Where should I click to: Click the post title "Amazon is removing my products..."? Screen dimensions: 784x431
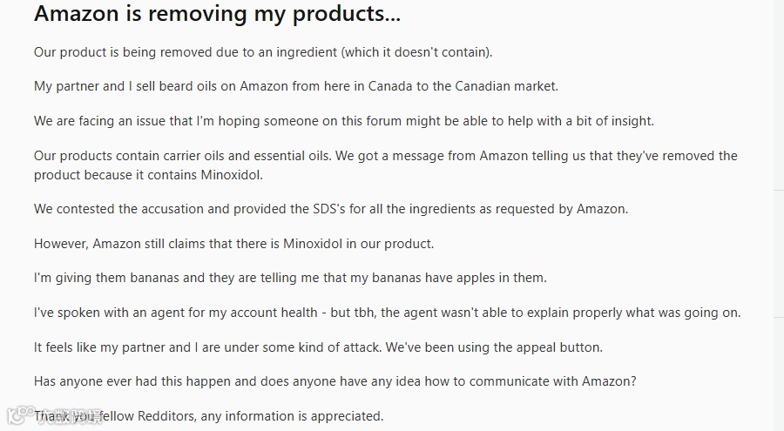coord(217,15)
